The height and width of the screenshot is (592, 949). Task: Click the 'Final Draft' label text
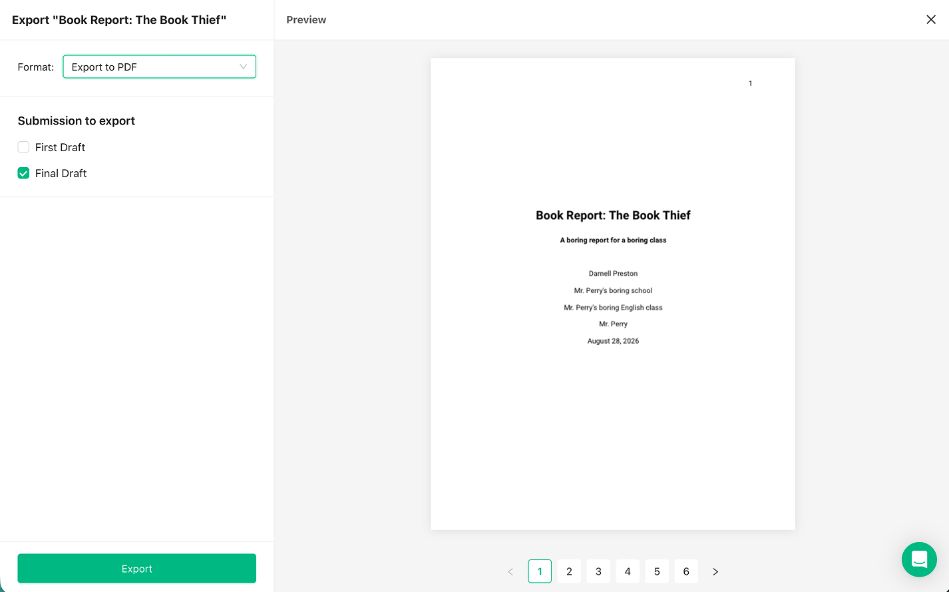(x=61, y=173)
